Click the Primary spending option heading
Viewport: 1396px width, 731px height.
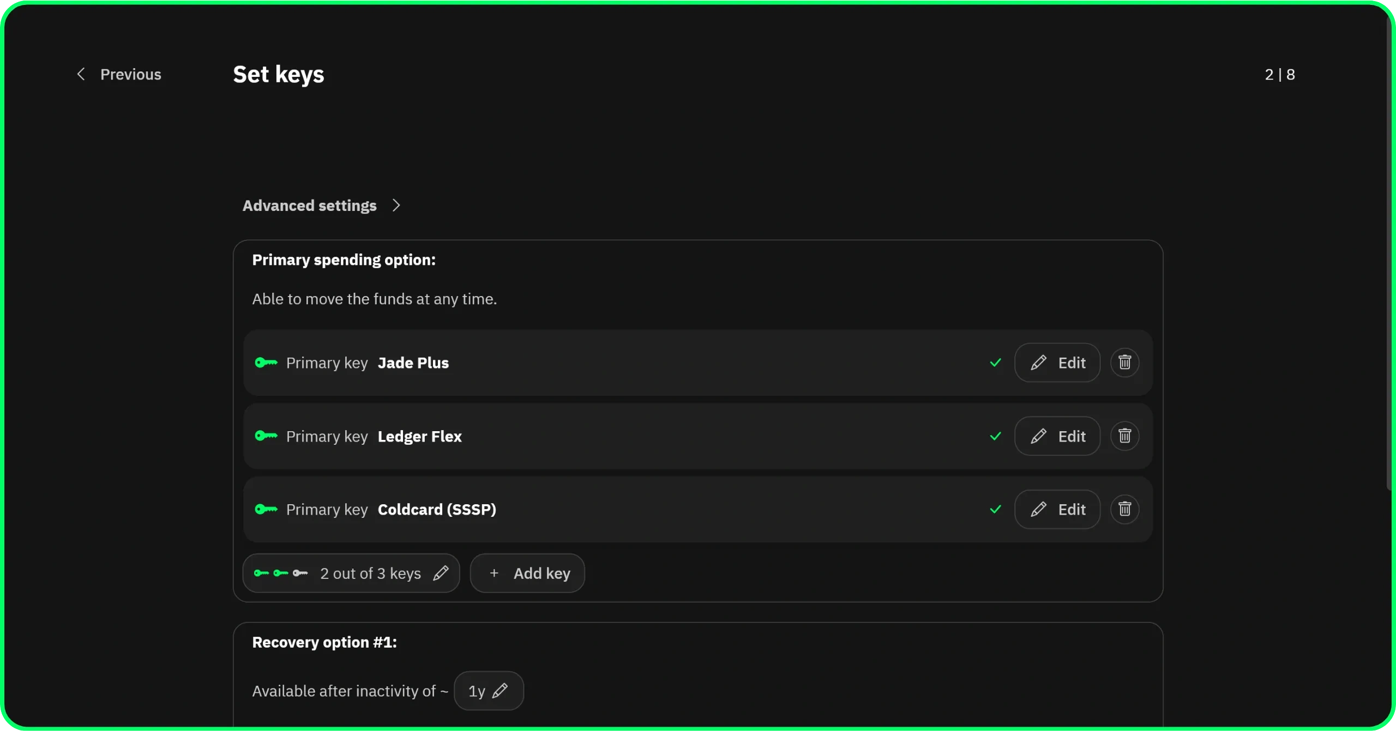point(344,259)
